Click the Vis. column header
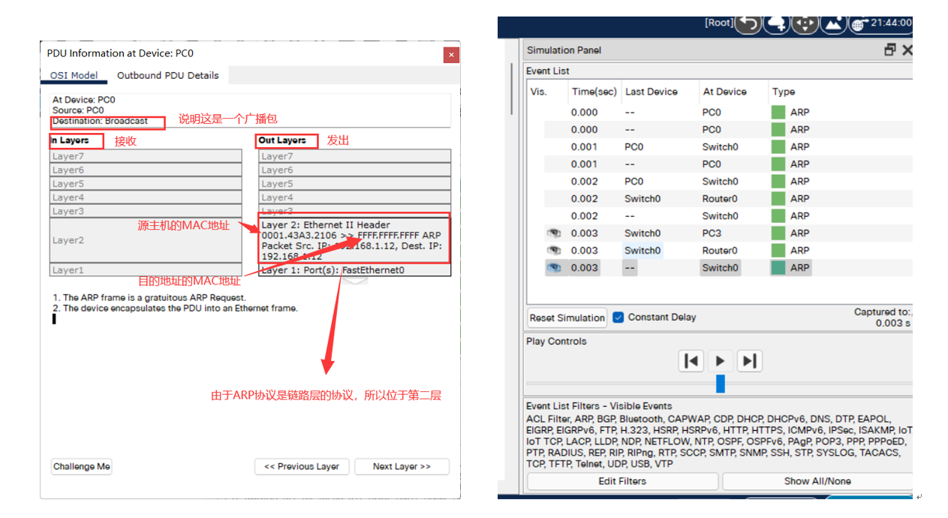 539,92
